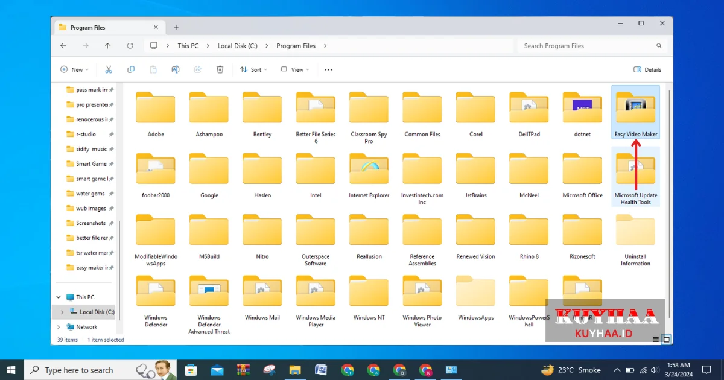724x380 pixels.
Task: Expand chevron after Program Files breadcrumb
Action: [325, 46]
